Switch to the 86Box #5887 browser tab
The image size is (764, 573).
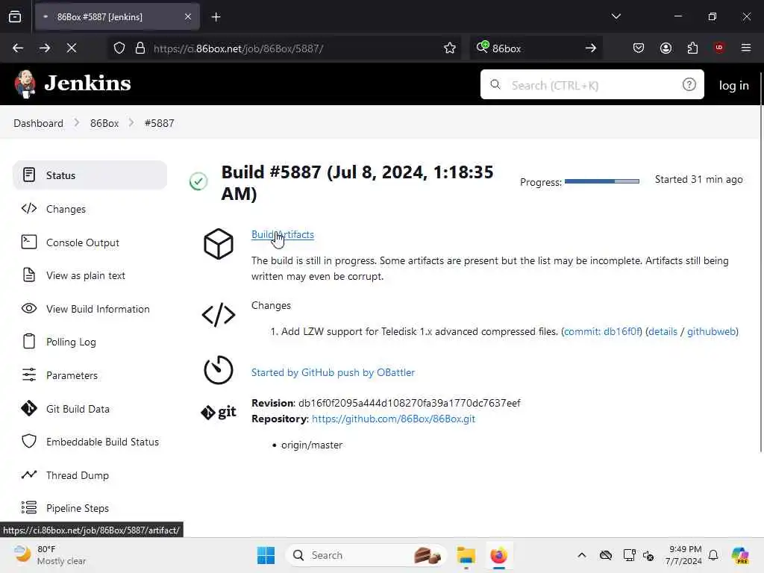[x=117, y=17]
